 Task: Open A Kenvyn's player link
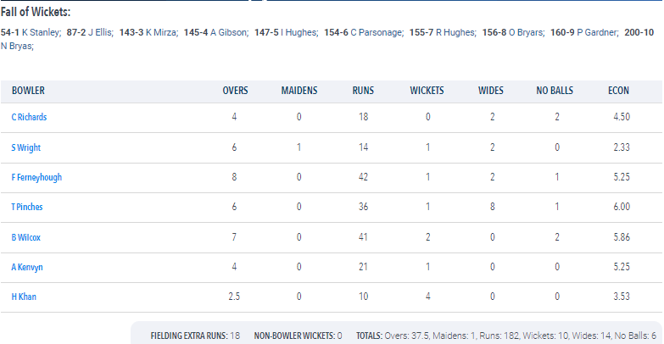tap(27, 267)
